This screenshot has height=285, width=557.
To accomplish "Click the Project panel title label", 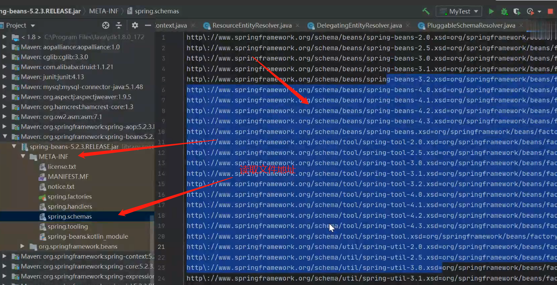I will 16,26.
